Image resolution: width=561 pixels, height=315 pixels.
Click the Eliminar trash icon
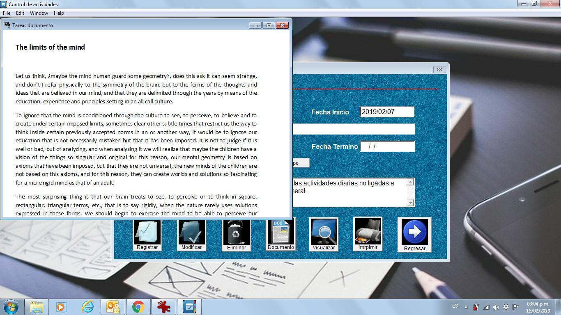click(236, 234)
